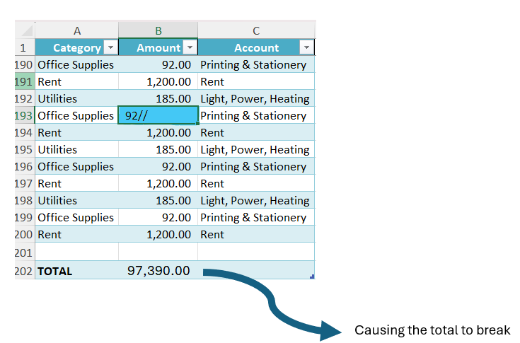Click the fill handle of selected cell

point(197,123)
